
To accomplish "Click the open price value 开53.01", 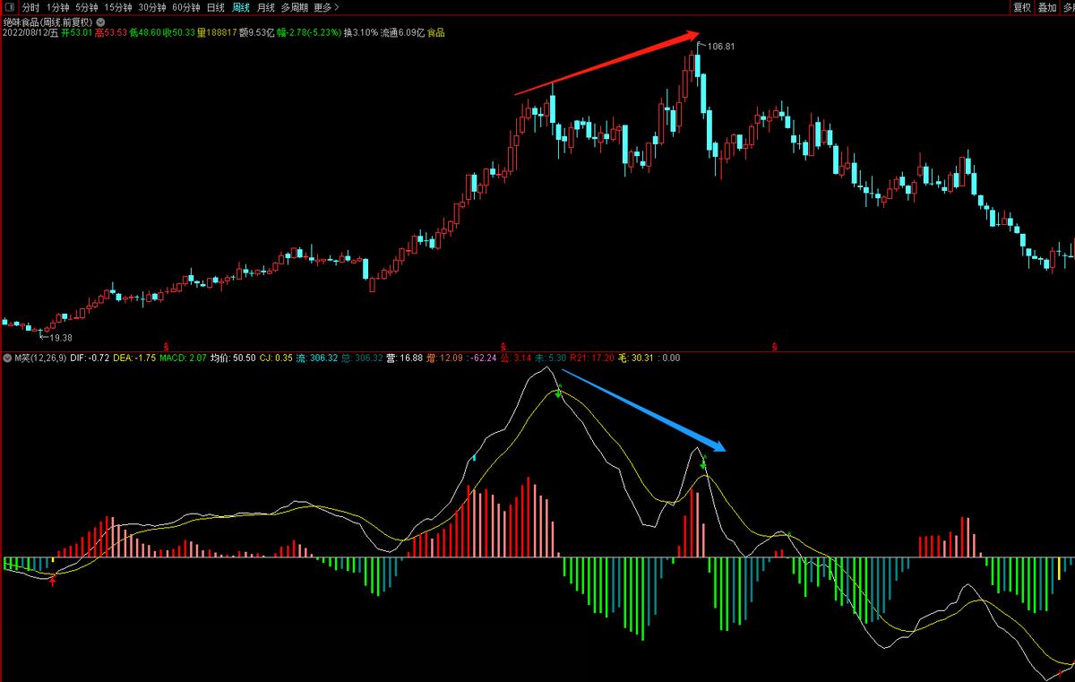I will (78, 32).
